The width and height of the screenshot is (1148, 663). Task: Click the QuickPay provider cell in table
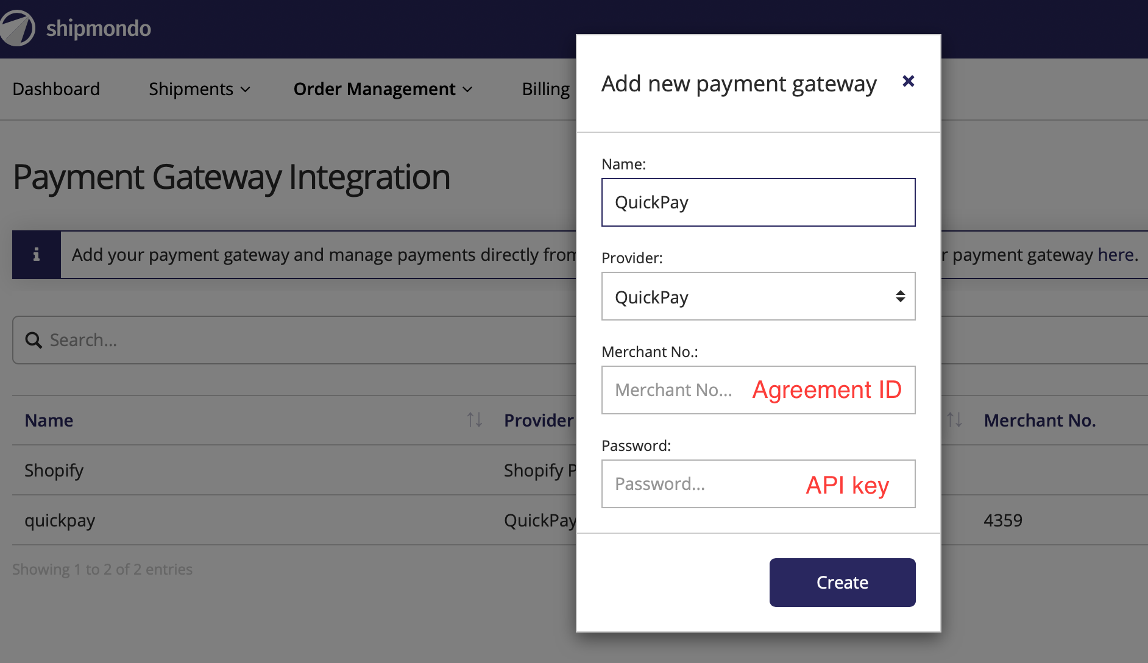pyautogui.click(x=540, y=520)
